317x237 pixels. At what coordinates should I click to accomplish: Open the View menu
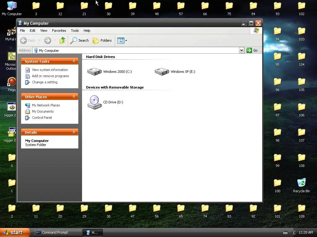[x=44, y=31]
